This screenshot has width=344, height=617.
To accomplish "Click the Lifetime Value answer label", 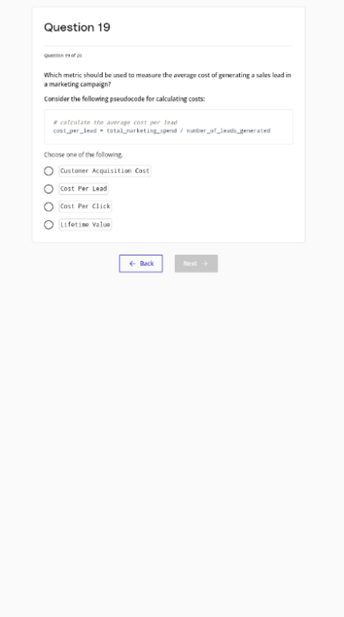I will [85, 225].
